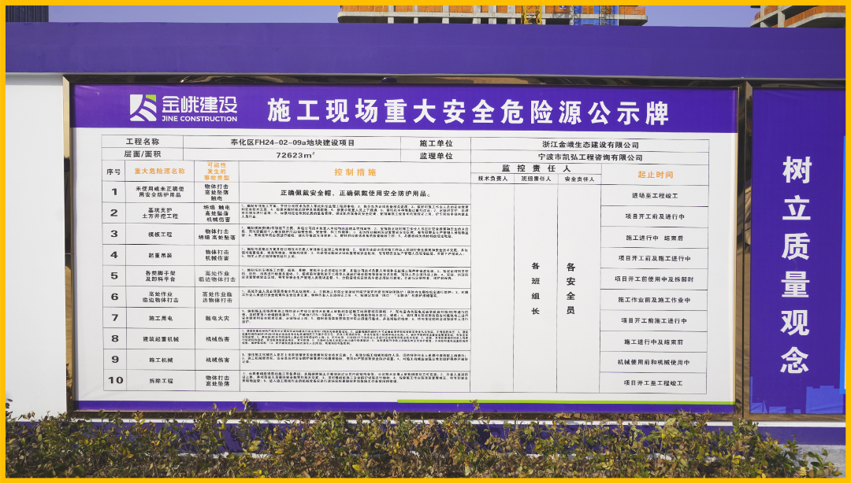Click 机械伤害 in the 施工机械 row

[x=217, y=360]
